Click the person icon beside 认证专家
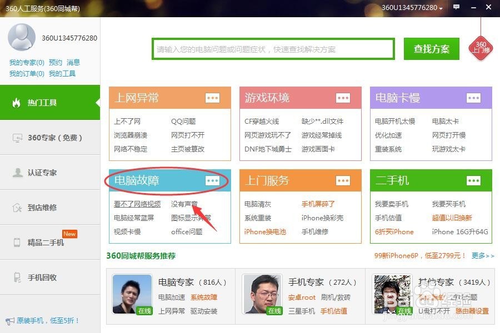This screenshot has width=500, height=333. pyautogui.click(x=17, y=173)
